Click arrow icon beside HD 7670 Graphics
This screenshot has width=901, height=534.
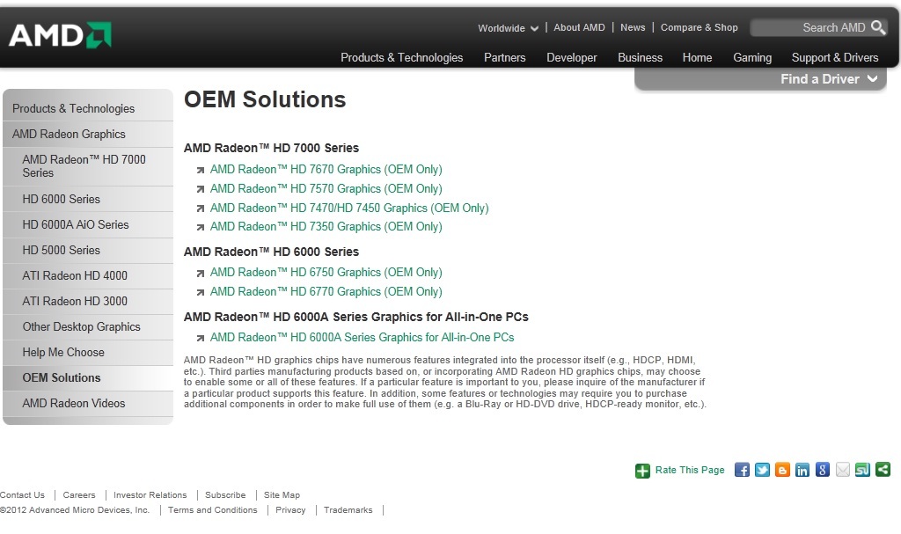(200, 170)
